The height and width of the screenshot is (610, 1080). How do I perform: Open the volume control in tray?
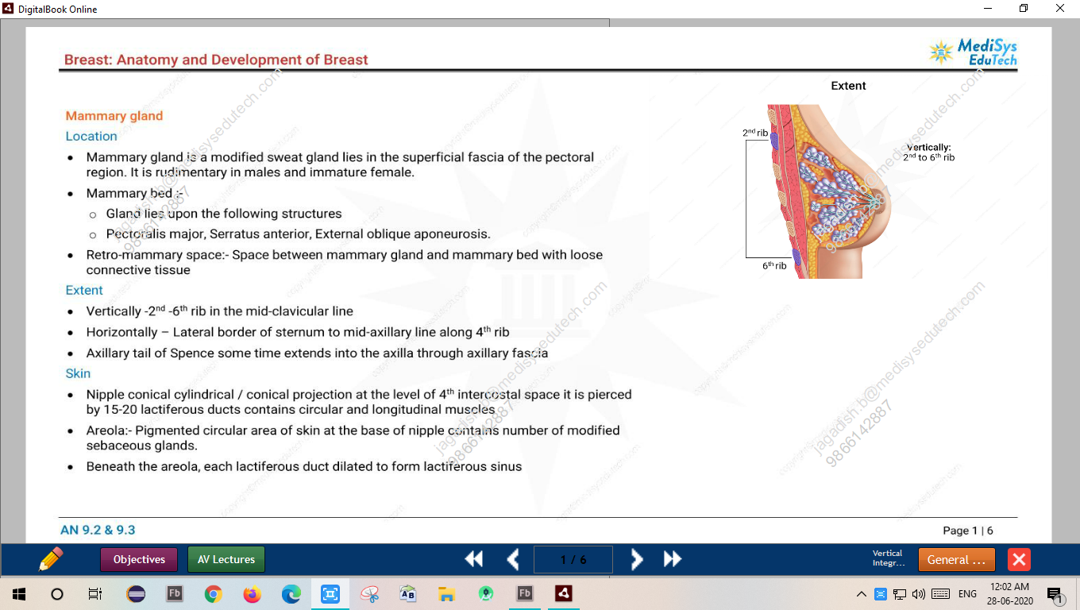pyautogui.click(x=919, y=594)
